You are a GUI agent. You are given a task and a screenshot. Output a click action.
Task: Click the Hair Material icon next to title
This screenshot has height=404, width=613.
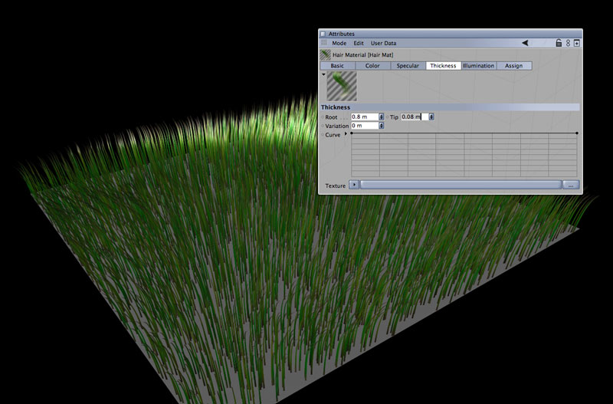click(325, 54)
